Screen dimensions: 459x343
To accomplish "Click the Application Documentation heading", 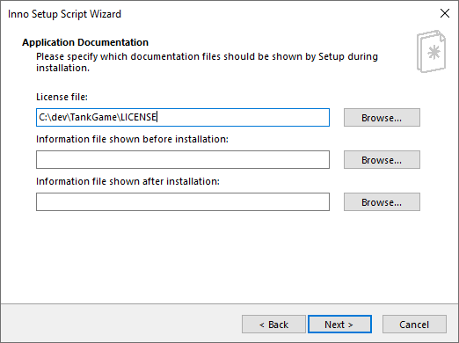I will [x=85, y=42].
